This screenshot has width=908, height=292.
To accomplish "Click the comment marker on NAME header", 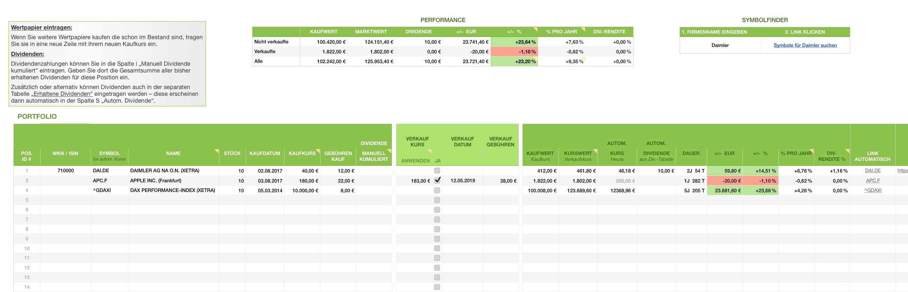I will pyautogui.click(x=217, y=151).
